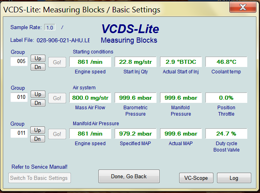Click the Log button
This screenshot has height=193, width=260.
point(234,178)
